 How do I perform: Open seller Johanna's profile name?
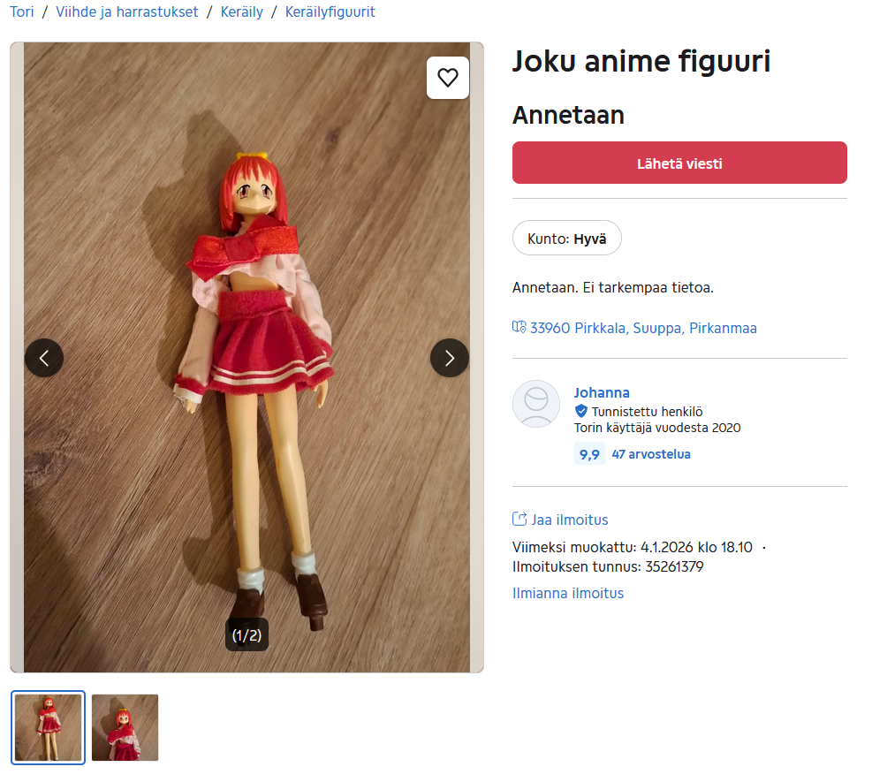click(x=602, y=392)
